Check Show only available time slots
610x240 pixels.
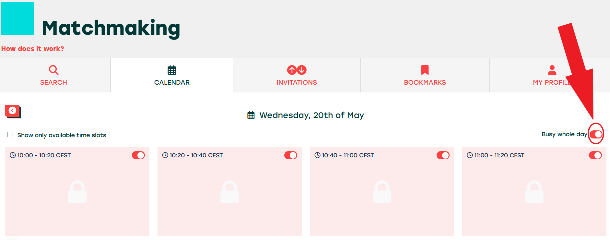point(10,135)
